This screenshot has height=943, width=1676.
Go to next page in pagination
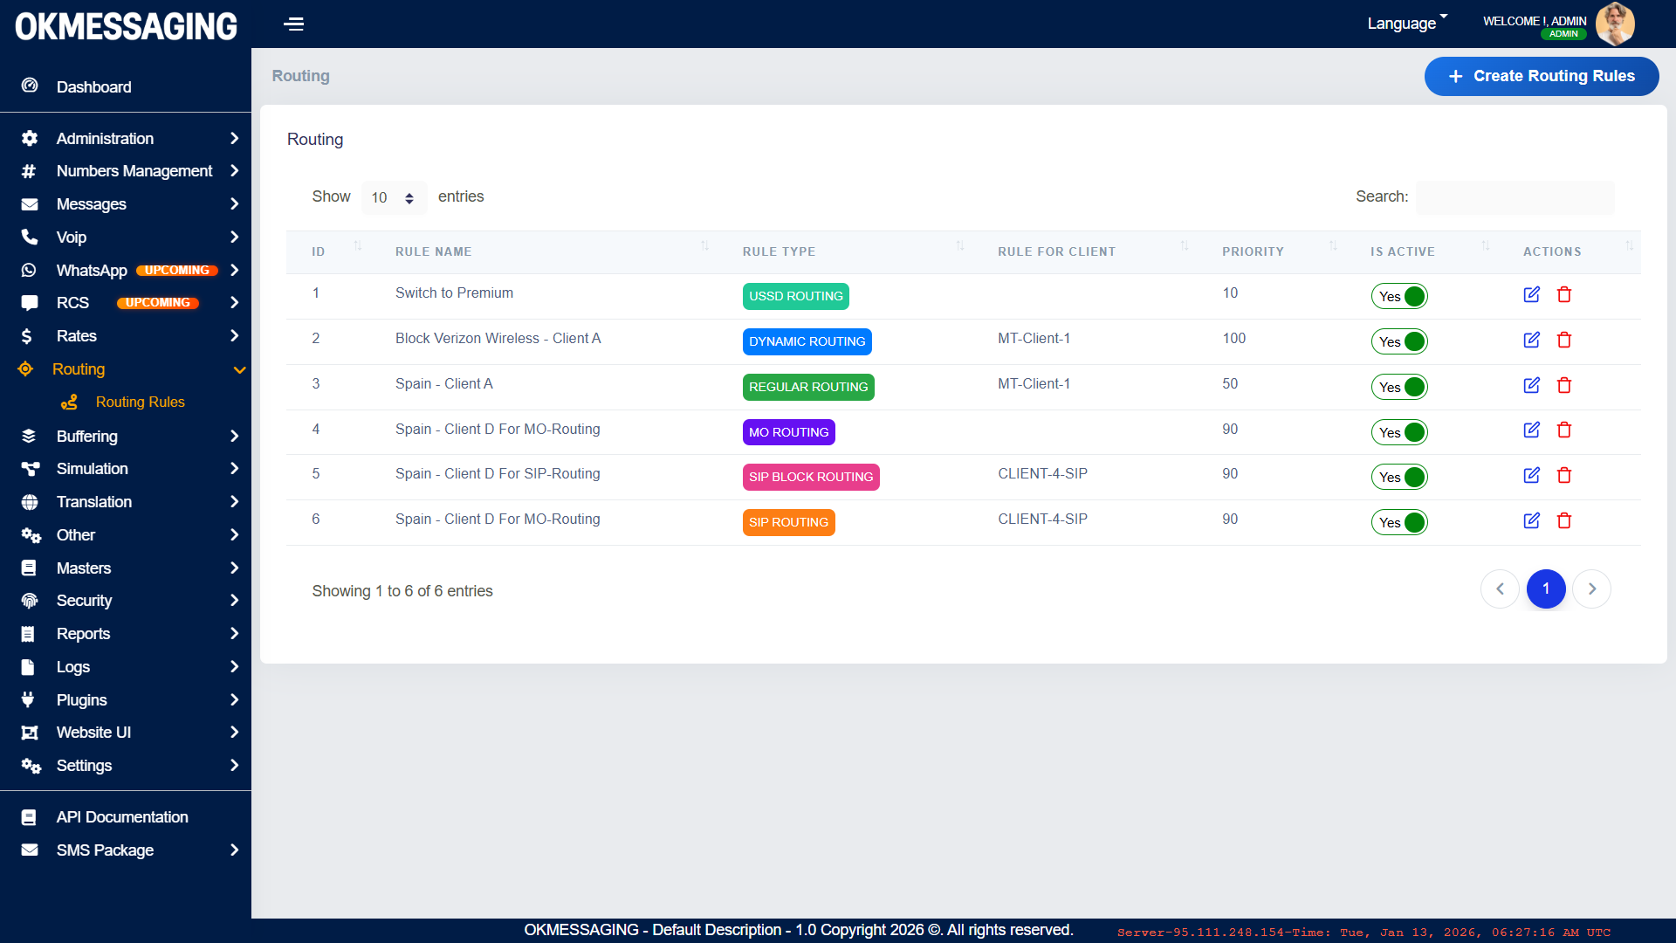(1590, 589)
